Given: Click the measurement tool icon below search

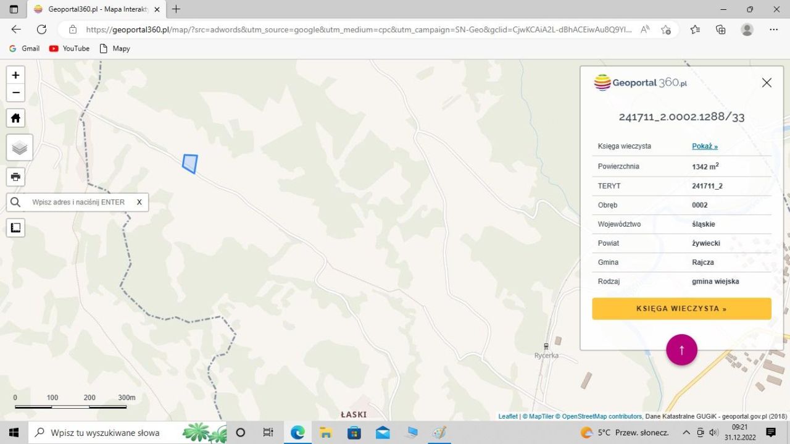Looking at the screenshot, I should tap(15, 228).
